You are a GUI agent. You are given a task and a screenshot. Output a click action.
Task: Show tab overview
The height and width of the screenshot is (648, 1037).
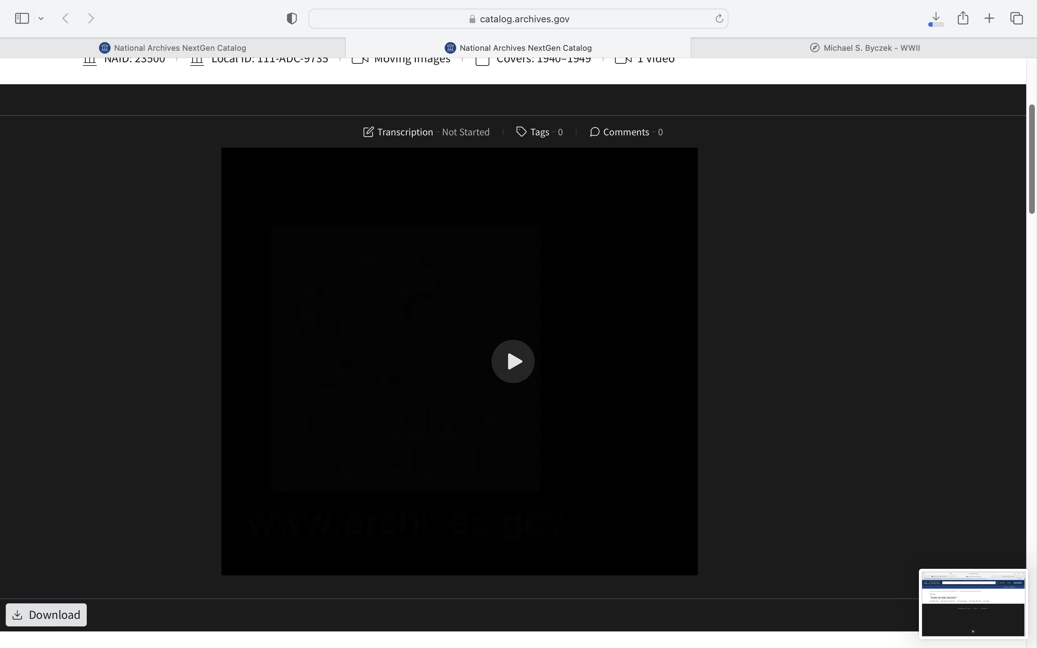pyautogui.click(x=1016, y=18)
